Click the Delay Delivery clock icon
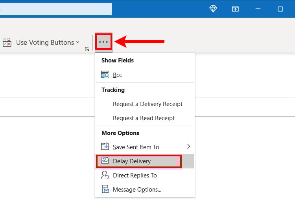This screenshot has height=212, width=295. pyautogui.click(x=105, y=160)
